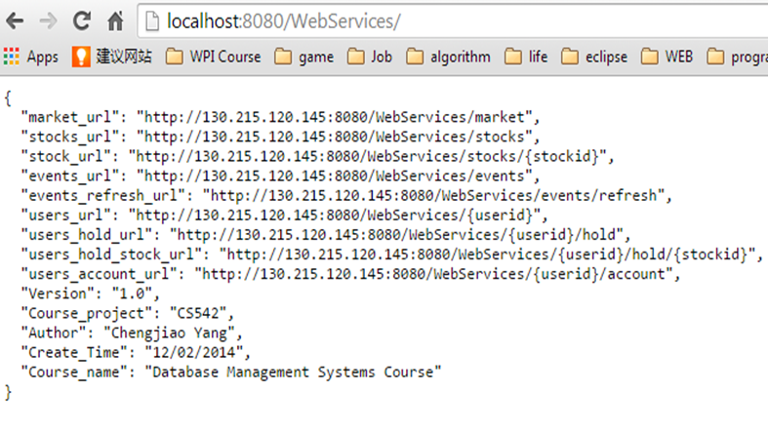Click the stocks/{stockid} URL value
The height and width of the screenshot is (431, 768).
point(367,157)
